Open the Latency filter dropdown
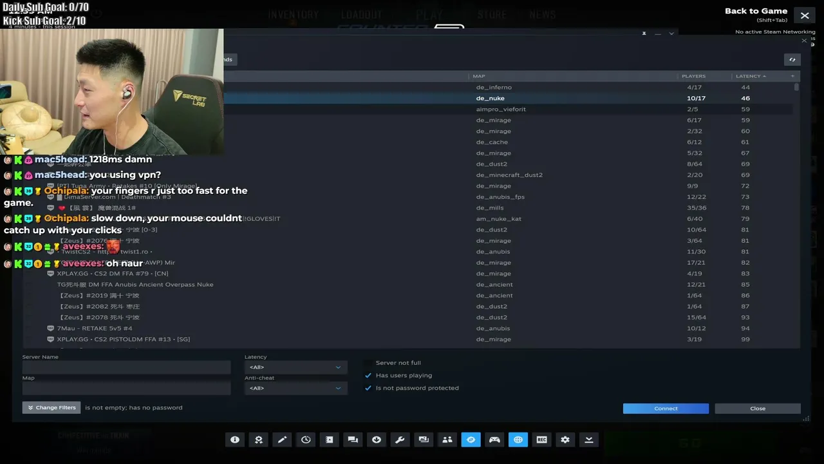 (295, 367)
